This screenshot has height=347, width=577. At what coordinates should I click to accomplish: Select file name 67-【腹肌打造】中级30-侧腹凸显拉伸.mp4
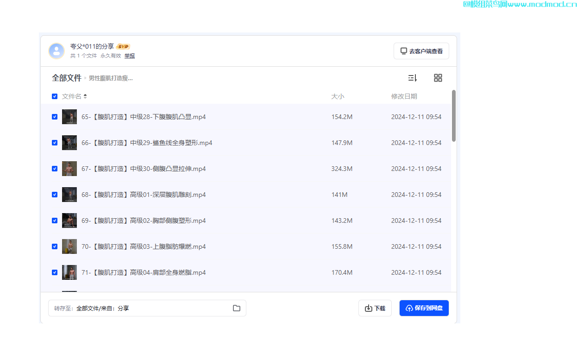point(144,169)
